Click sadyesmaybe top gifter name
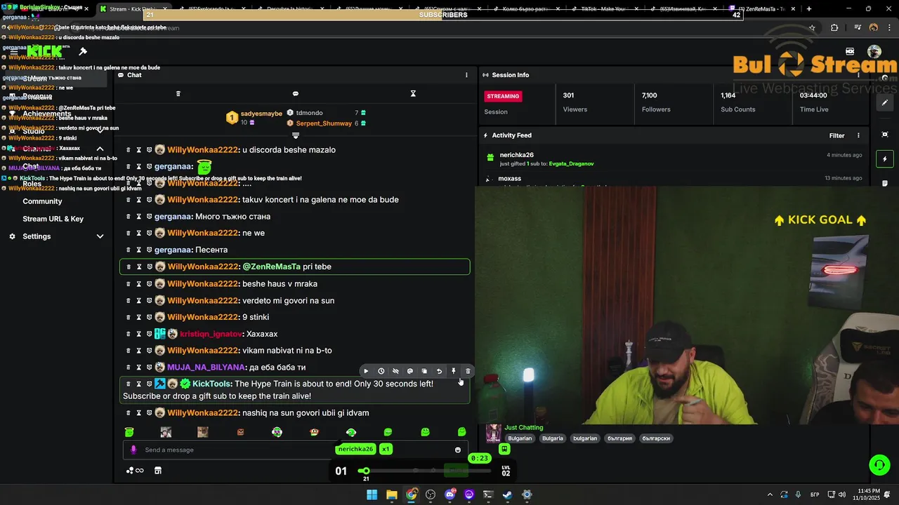 click(261, 114)
